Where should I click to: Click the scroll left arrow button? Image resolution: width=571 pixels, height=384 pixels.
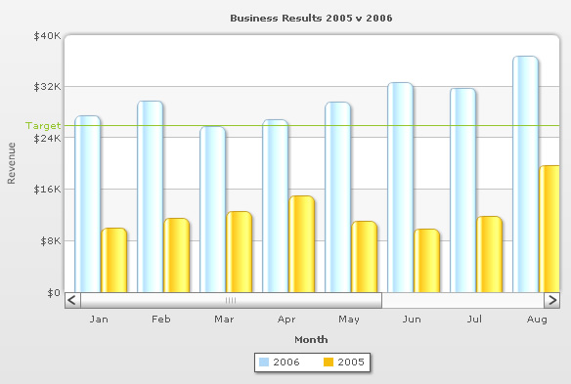point(72,300)
